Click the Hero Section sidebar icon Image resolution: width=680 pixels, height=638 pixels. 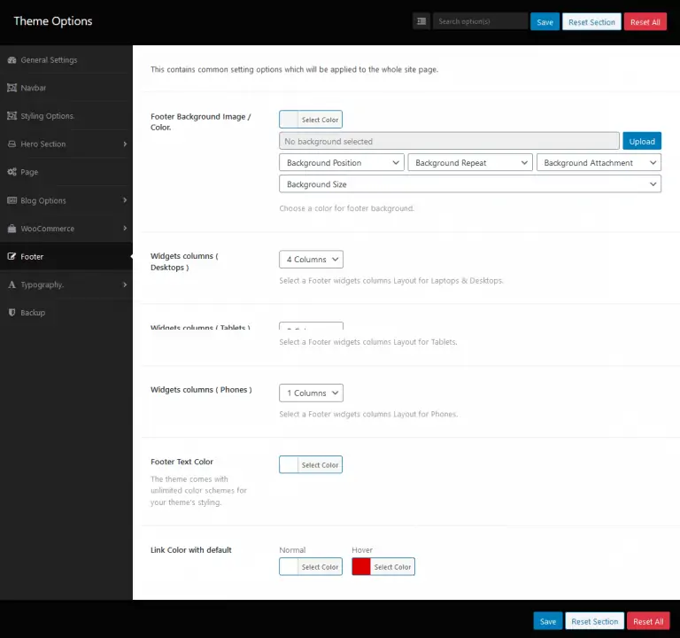coord(12,144)
